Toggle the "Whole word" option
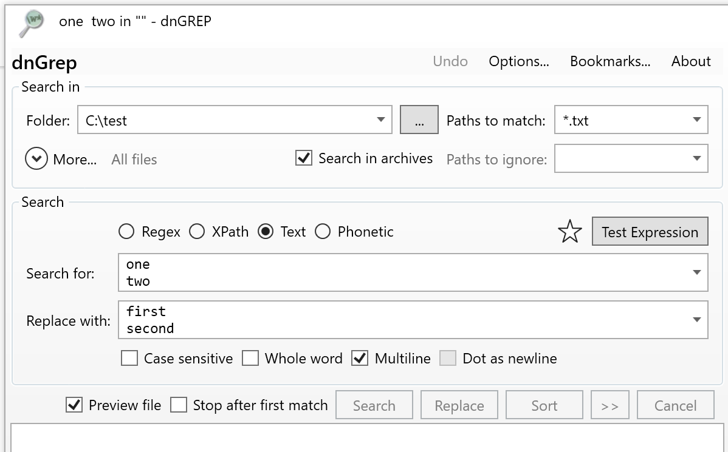728x452 pixels. pos(251,358)
